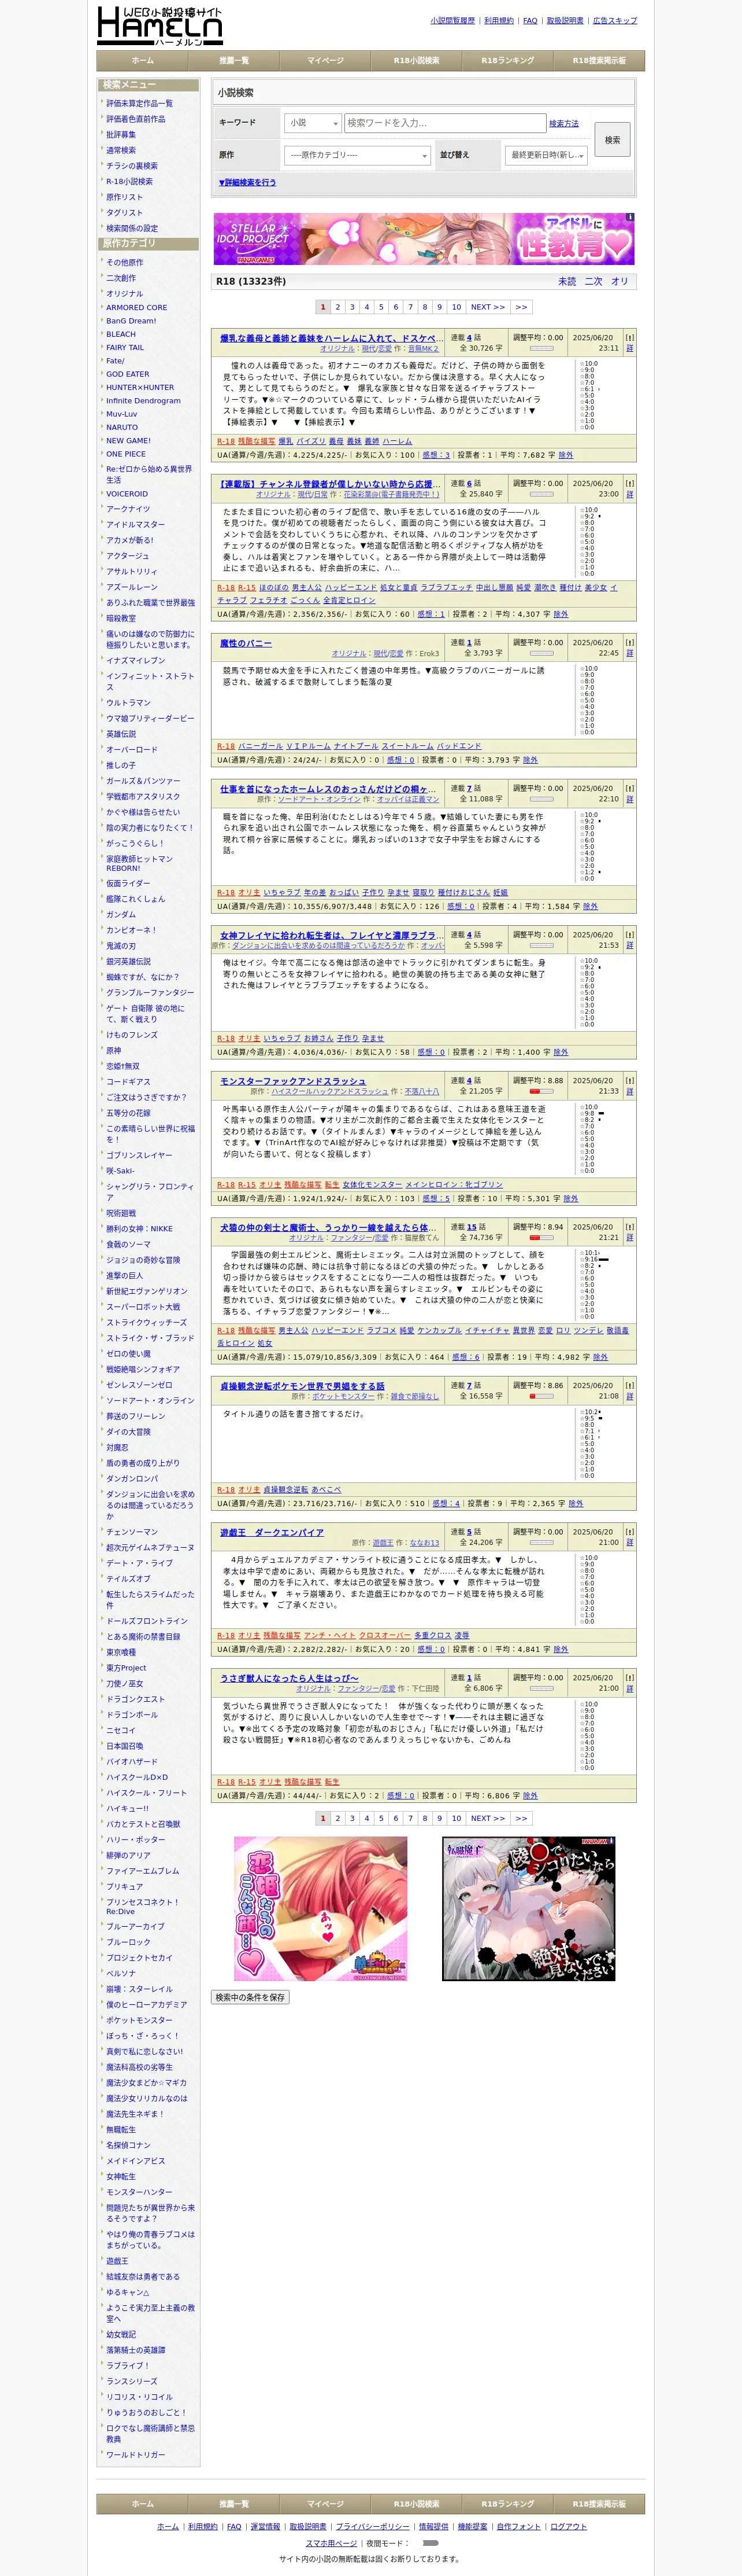Viewport: 742px width, 2576px height.
Task: Click the ad info icon on banner
Action: (629, 217)
